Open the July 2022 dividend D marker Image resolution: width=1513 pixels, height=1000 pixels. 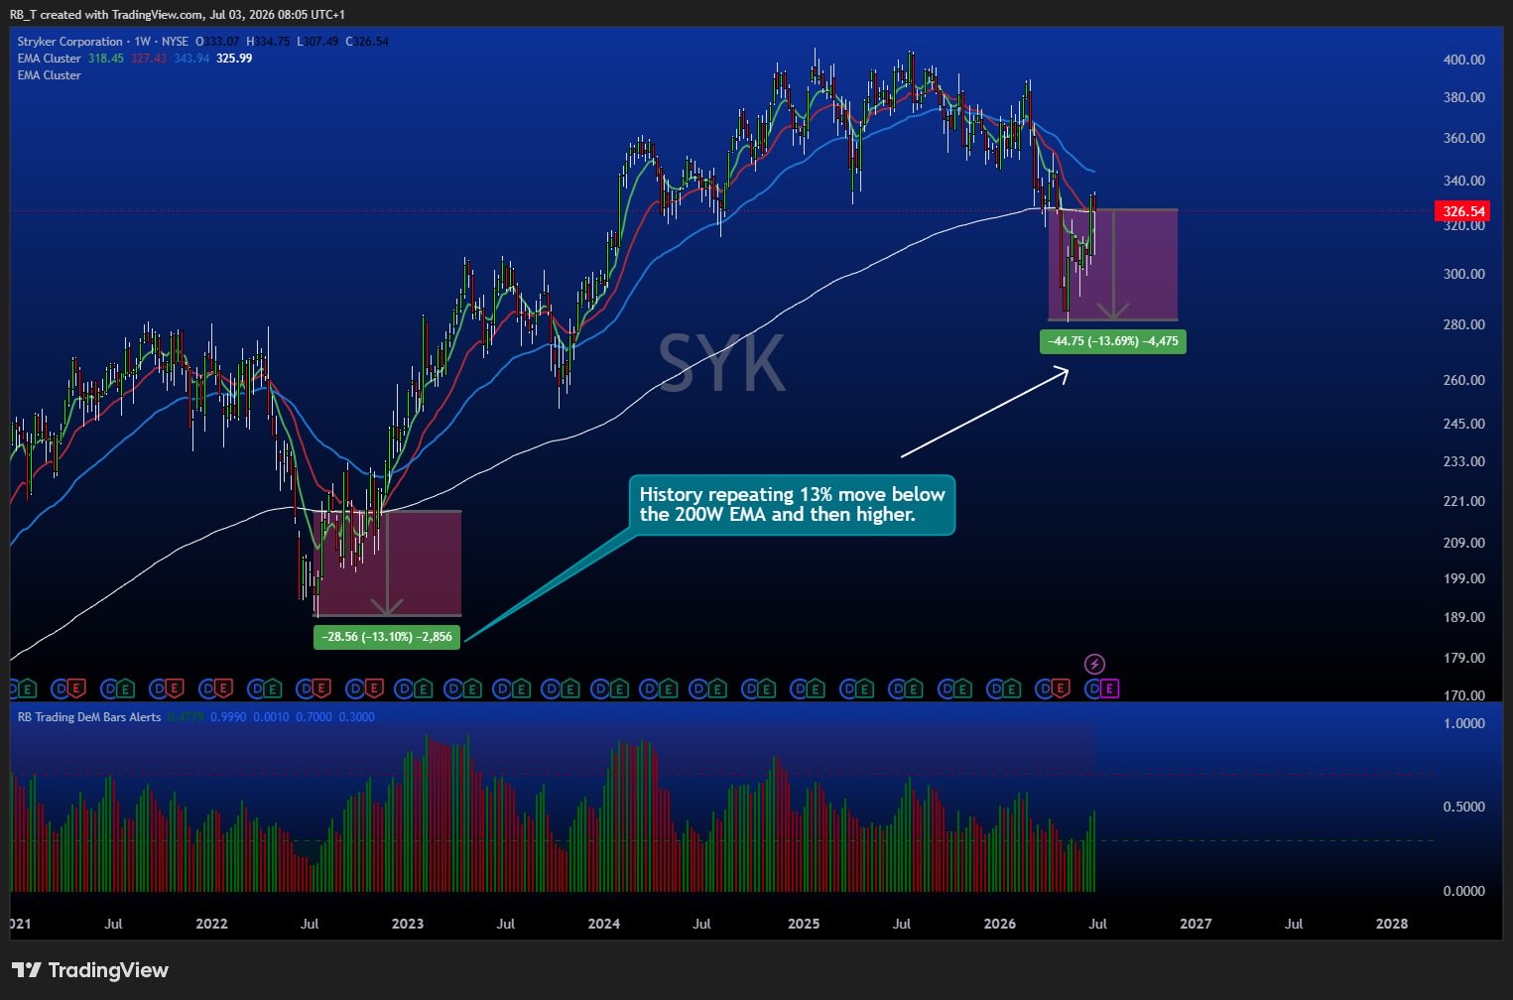tap(306, 687)
